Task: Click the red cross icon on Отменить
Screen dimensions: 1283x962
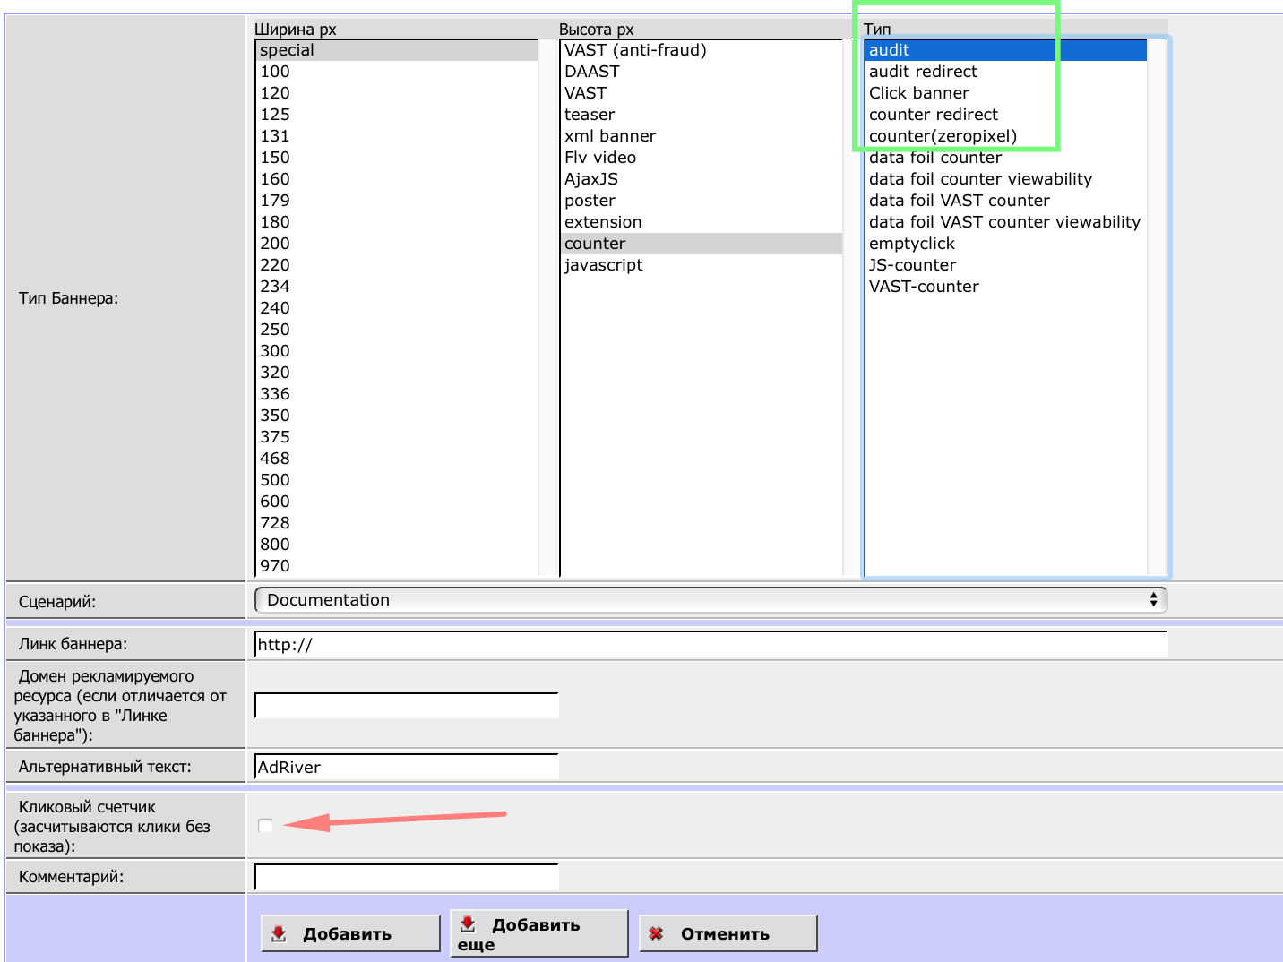Action: [656, 933]
